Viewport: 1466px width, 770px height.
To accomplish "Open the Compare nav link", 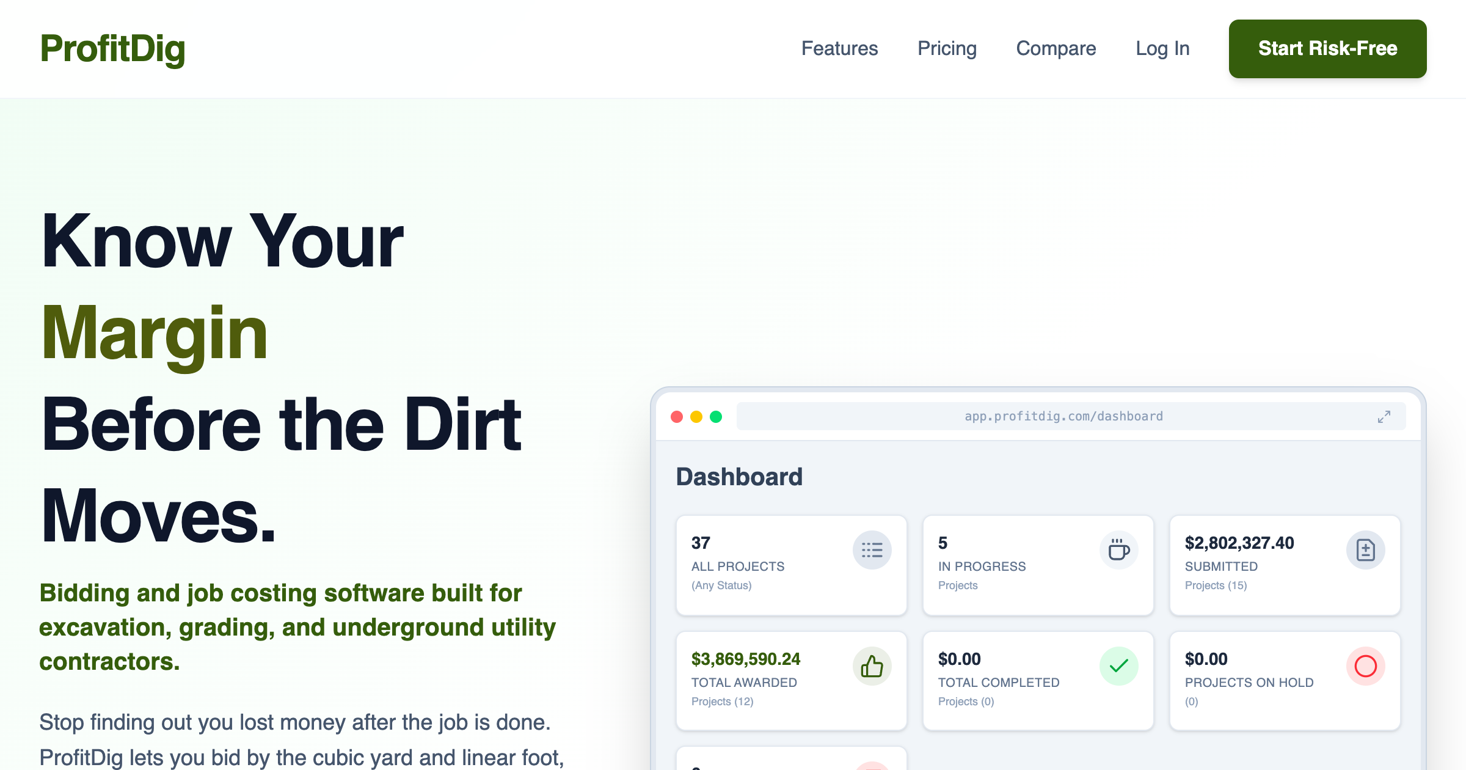I will click(x=1056, y=48).
